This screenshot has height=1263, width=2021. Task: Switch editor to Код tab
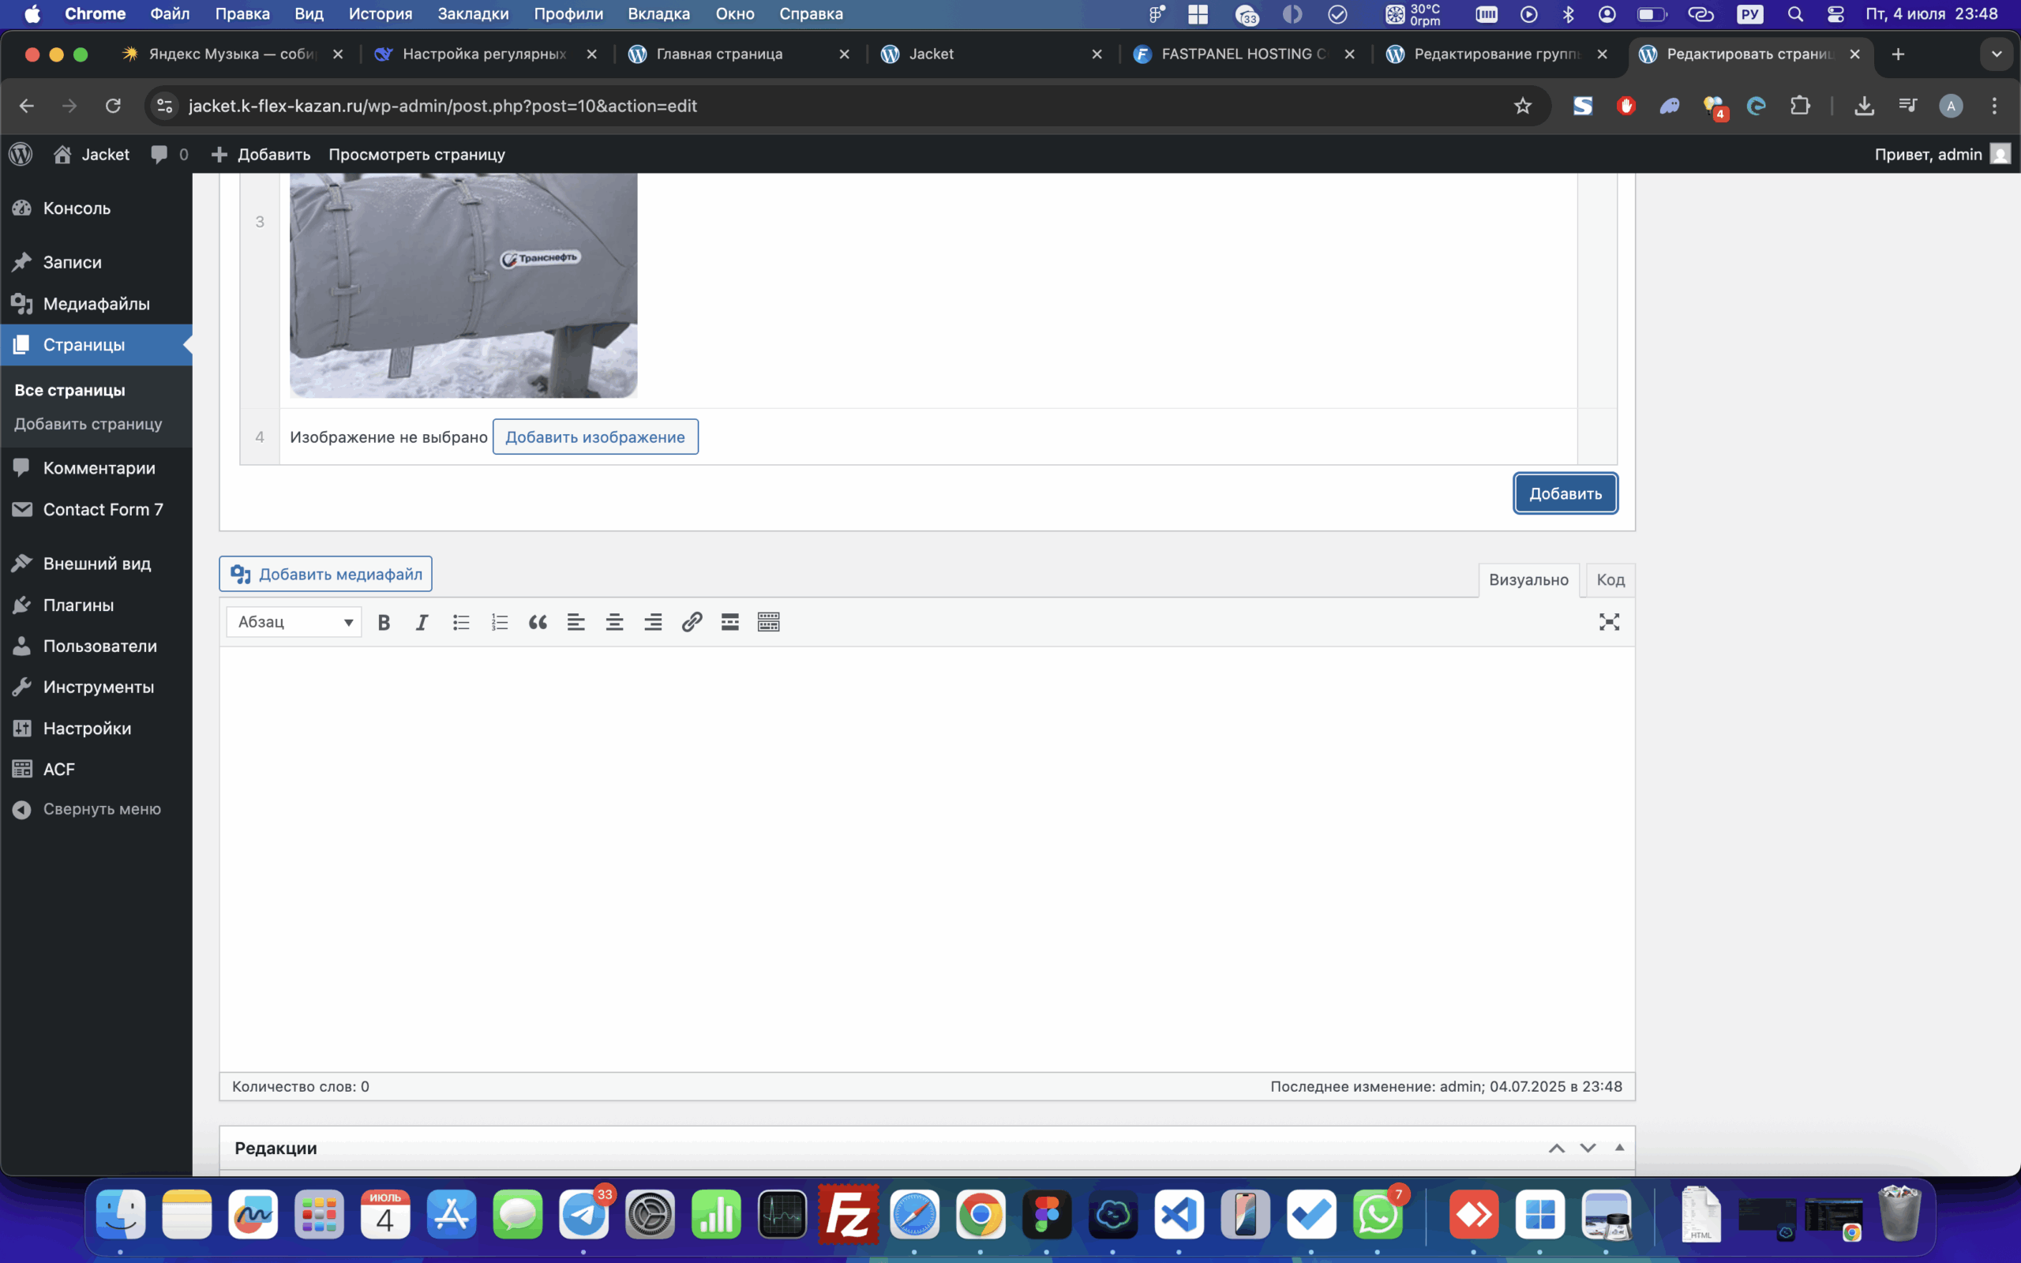click(x=1609, y=579)
